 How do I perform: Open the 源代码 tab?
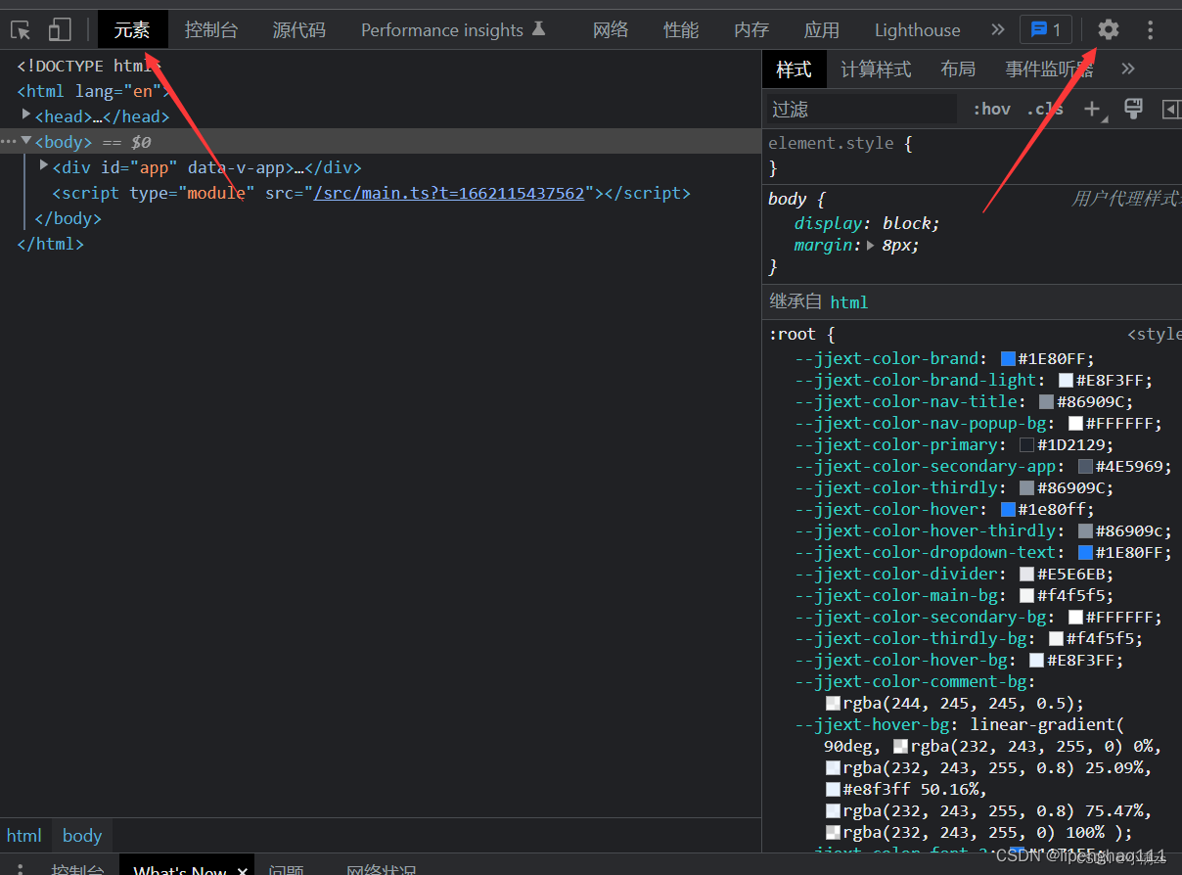click(x=298, y=29)
